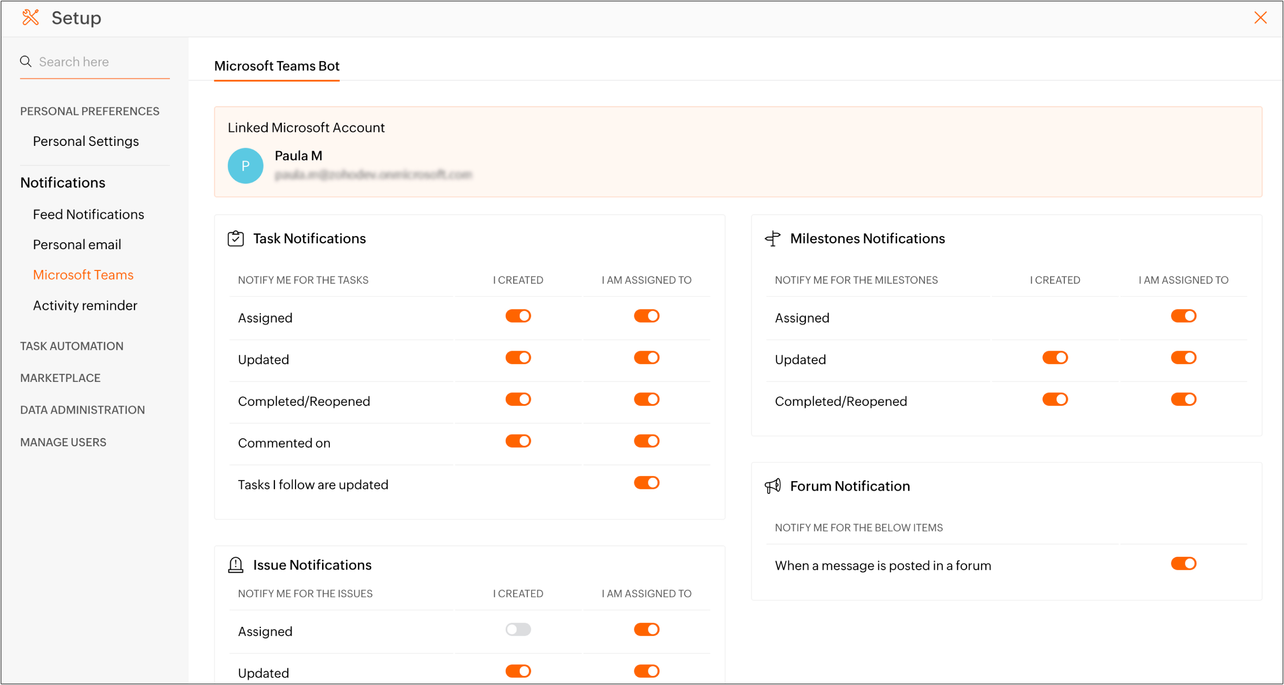Select the Microsoft Teams Bot tab
Image resolution: width=1284 pixels, height=685 pixels.
[x=277, y=66]
